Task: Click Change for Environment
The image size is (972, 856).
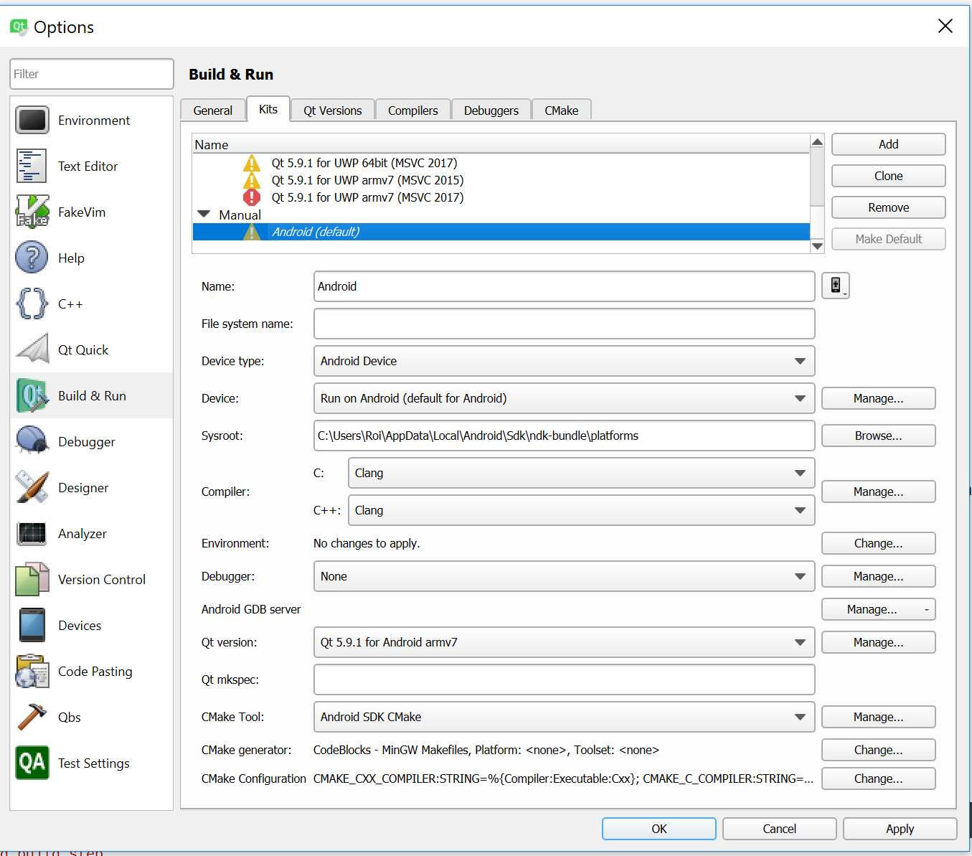Action: click(878, 543)
